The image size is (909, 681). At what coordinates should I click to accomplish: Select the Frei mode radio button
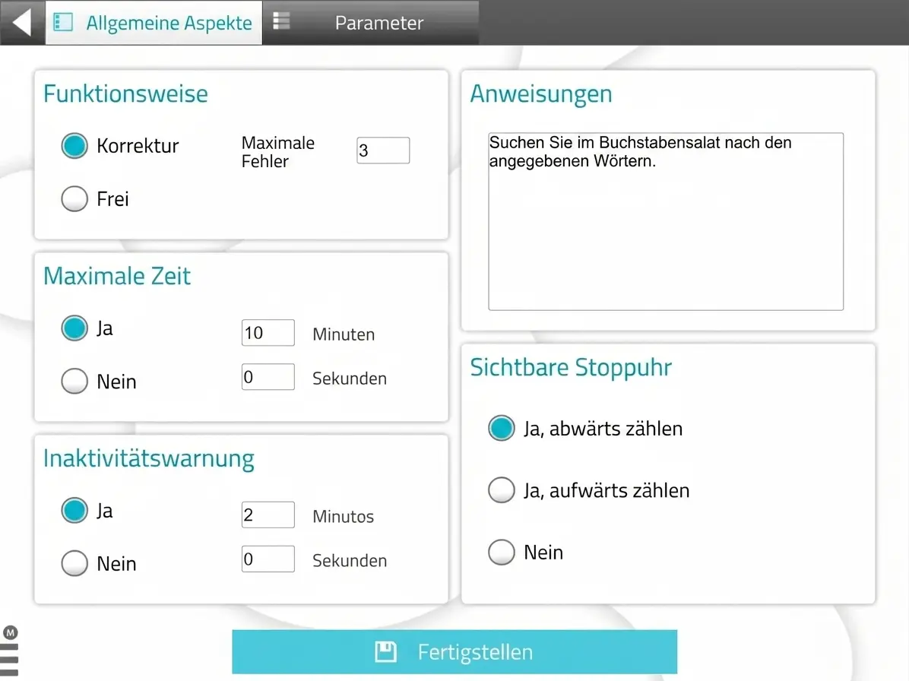click(x=74, y=199)
